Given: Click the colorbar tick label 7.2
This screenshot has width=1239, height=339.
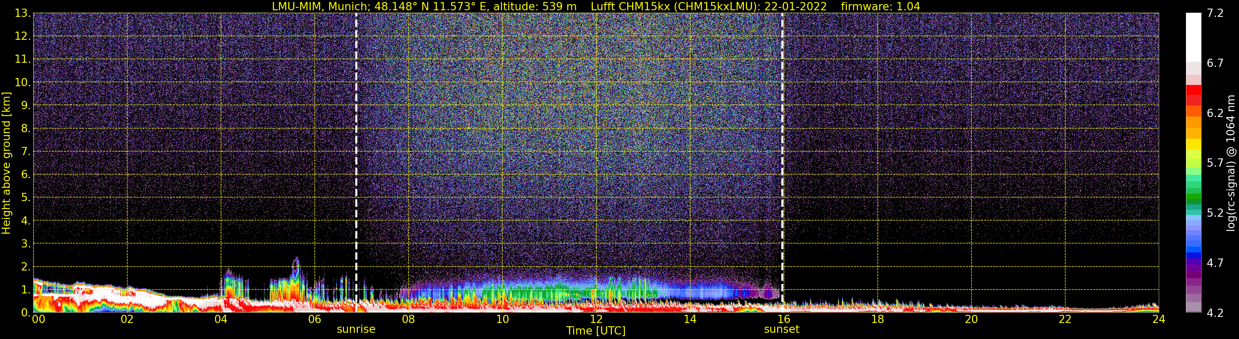Looking at the screenshot, I should pyautogui.click(x=1215, y=13).
